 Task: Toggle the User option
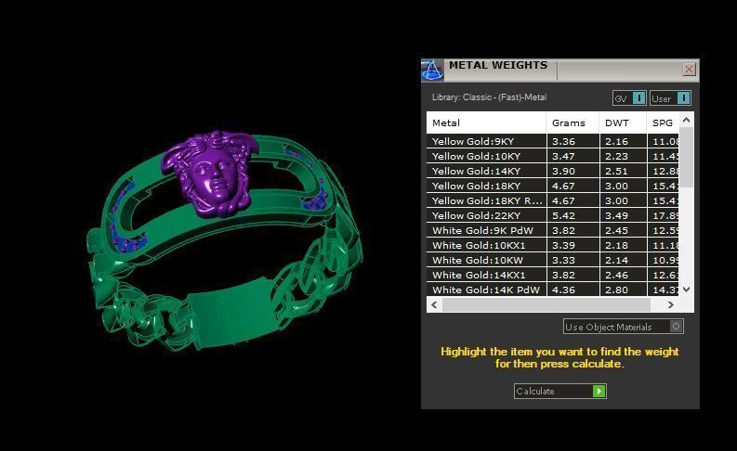coord(670,98)
